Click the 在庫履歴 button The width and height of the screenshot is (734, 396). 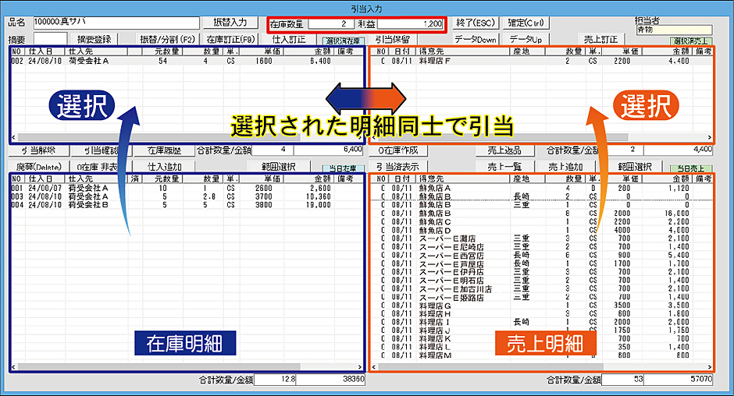click(x=163, y=150)
